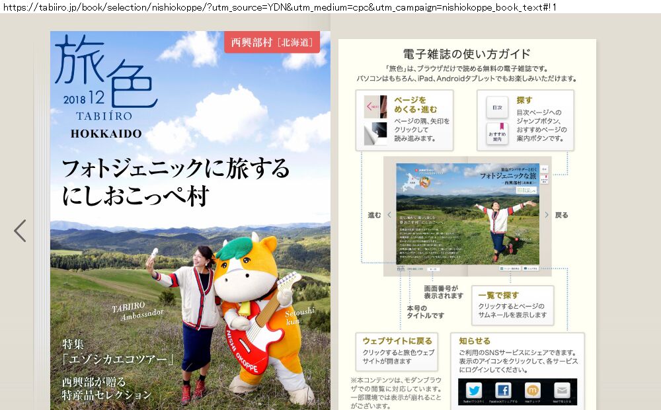Click the 「エゾシカエコツアー」 feature text
The image size is (661, 410).
click(118, 359)
